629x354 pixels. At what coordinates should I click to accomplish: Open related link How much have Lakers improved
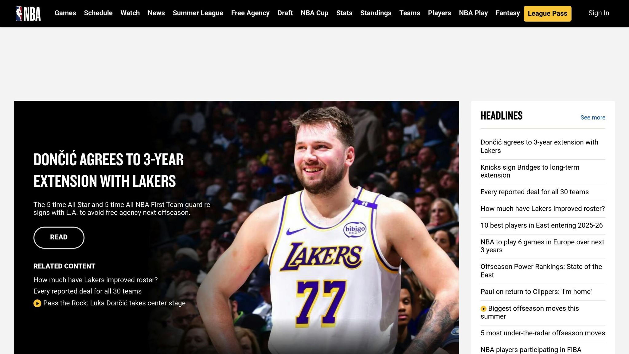[x=96, y=280]
